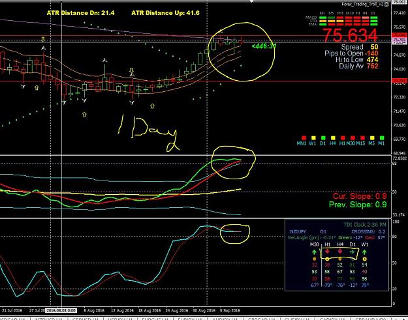Viewport: 408px width, 320px height.
Task: Click the 'Hi to Low' value 474
Action: point(372,59)
